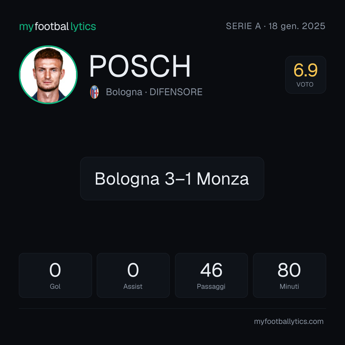
Task: Click the POSCH player name heading
Action: pyautogui.click(x=140, y=66)
